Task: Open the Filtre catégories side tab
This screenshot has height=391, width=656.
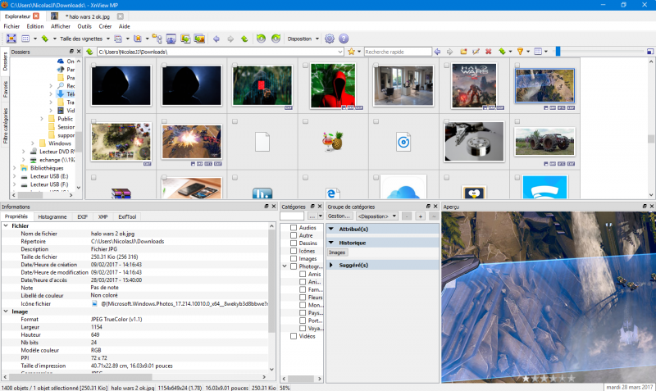Action: (5, 125)
